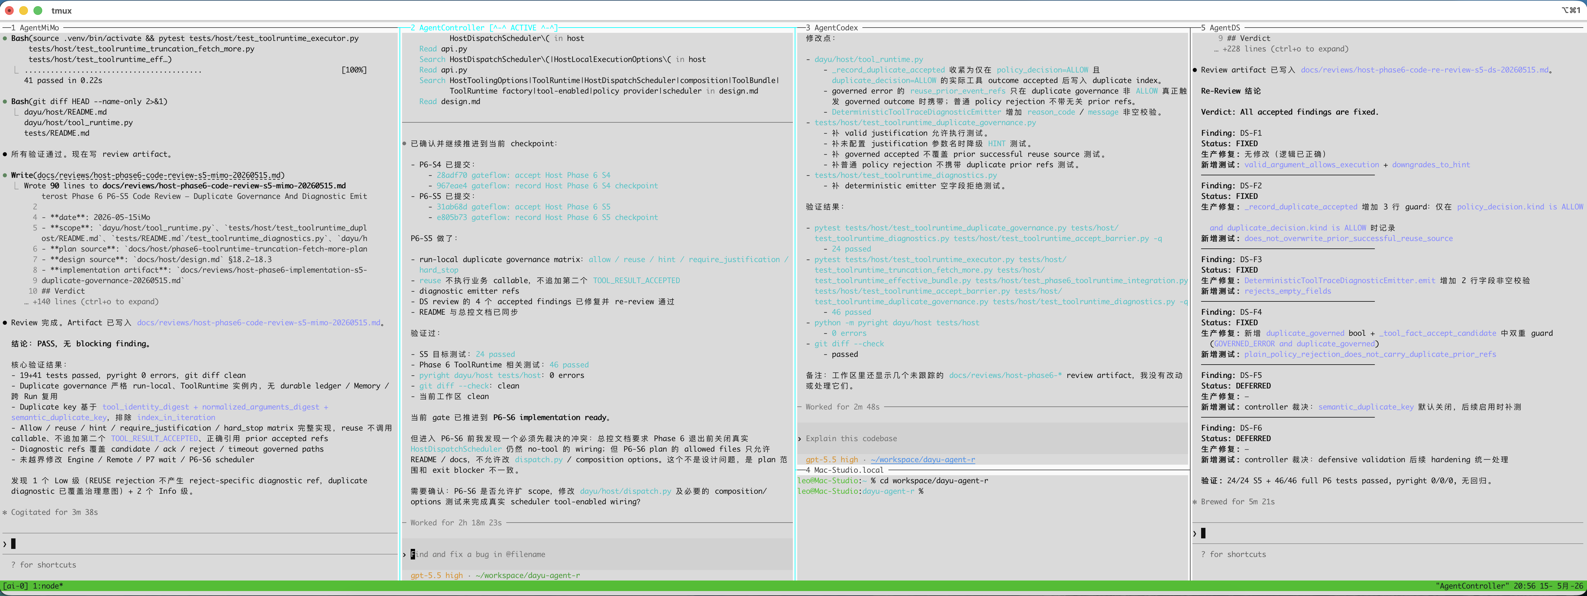Open the ~/workspace/dayu-agent-r path in AgentController footer
This screenshot has height=596, width=1587.
tap(527, 576)
